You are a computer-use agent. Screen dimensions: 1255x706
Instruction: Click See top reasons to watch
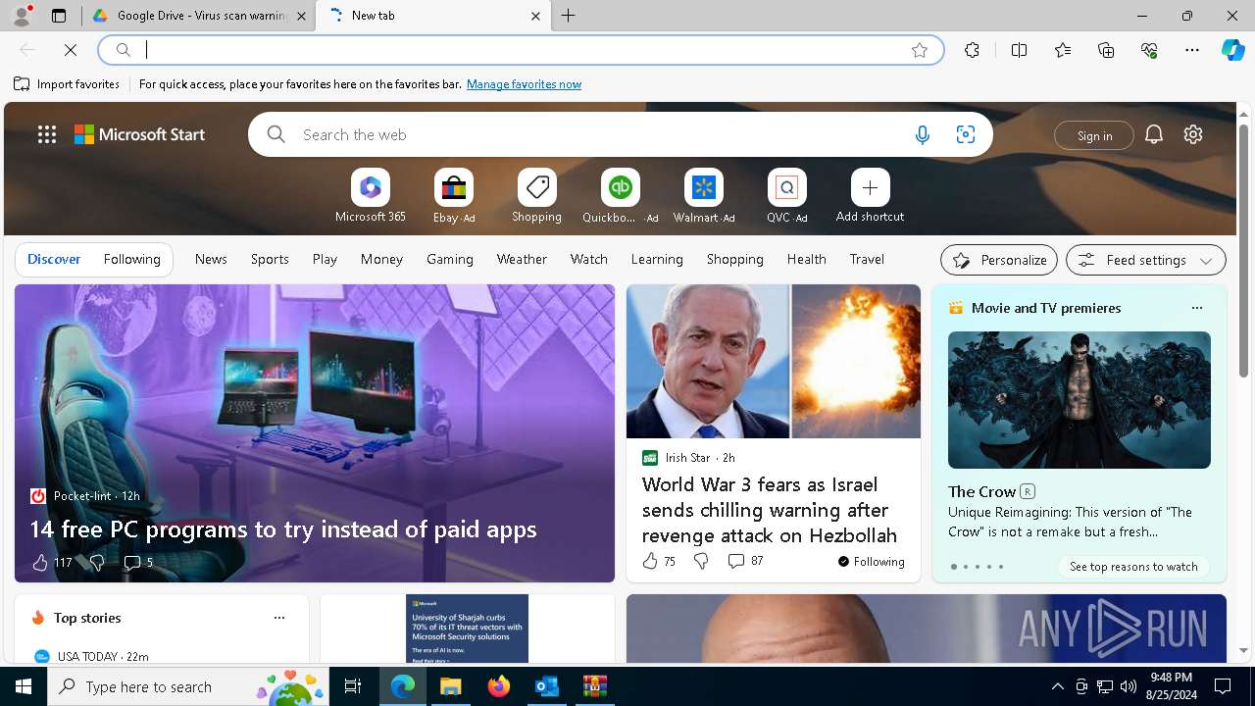click(x=1133, y=567)
